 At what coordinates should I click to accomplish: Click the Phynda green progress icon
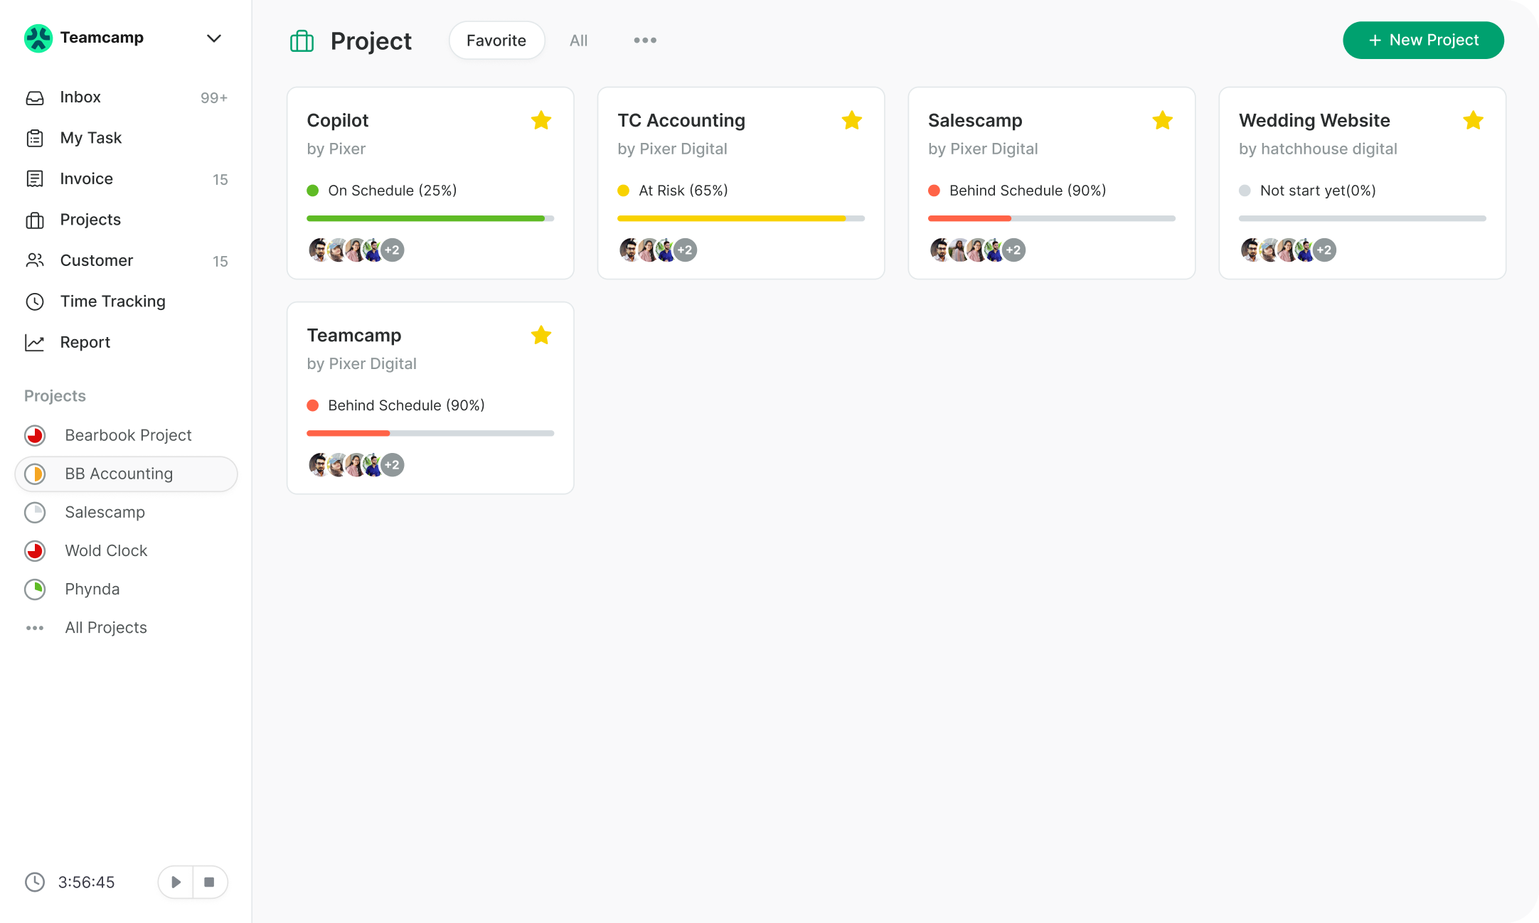click(x=35, y=589)
